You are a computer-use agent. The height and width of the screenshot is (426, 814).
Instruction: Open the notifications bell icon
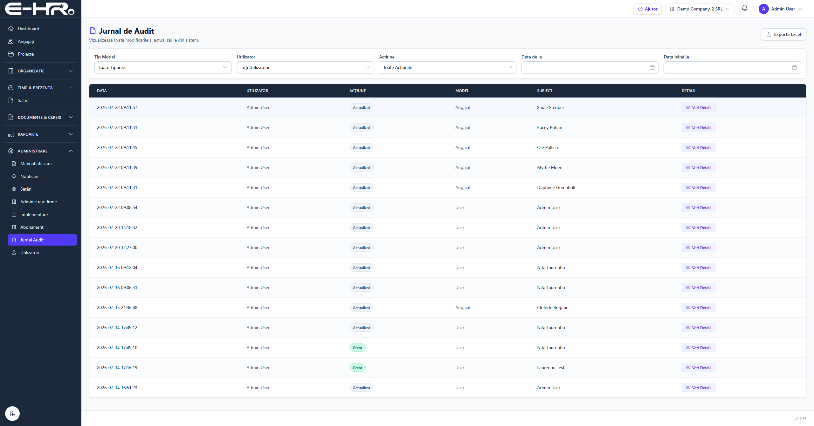click(x=744, y=8)
